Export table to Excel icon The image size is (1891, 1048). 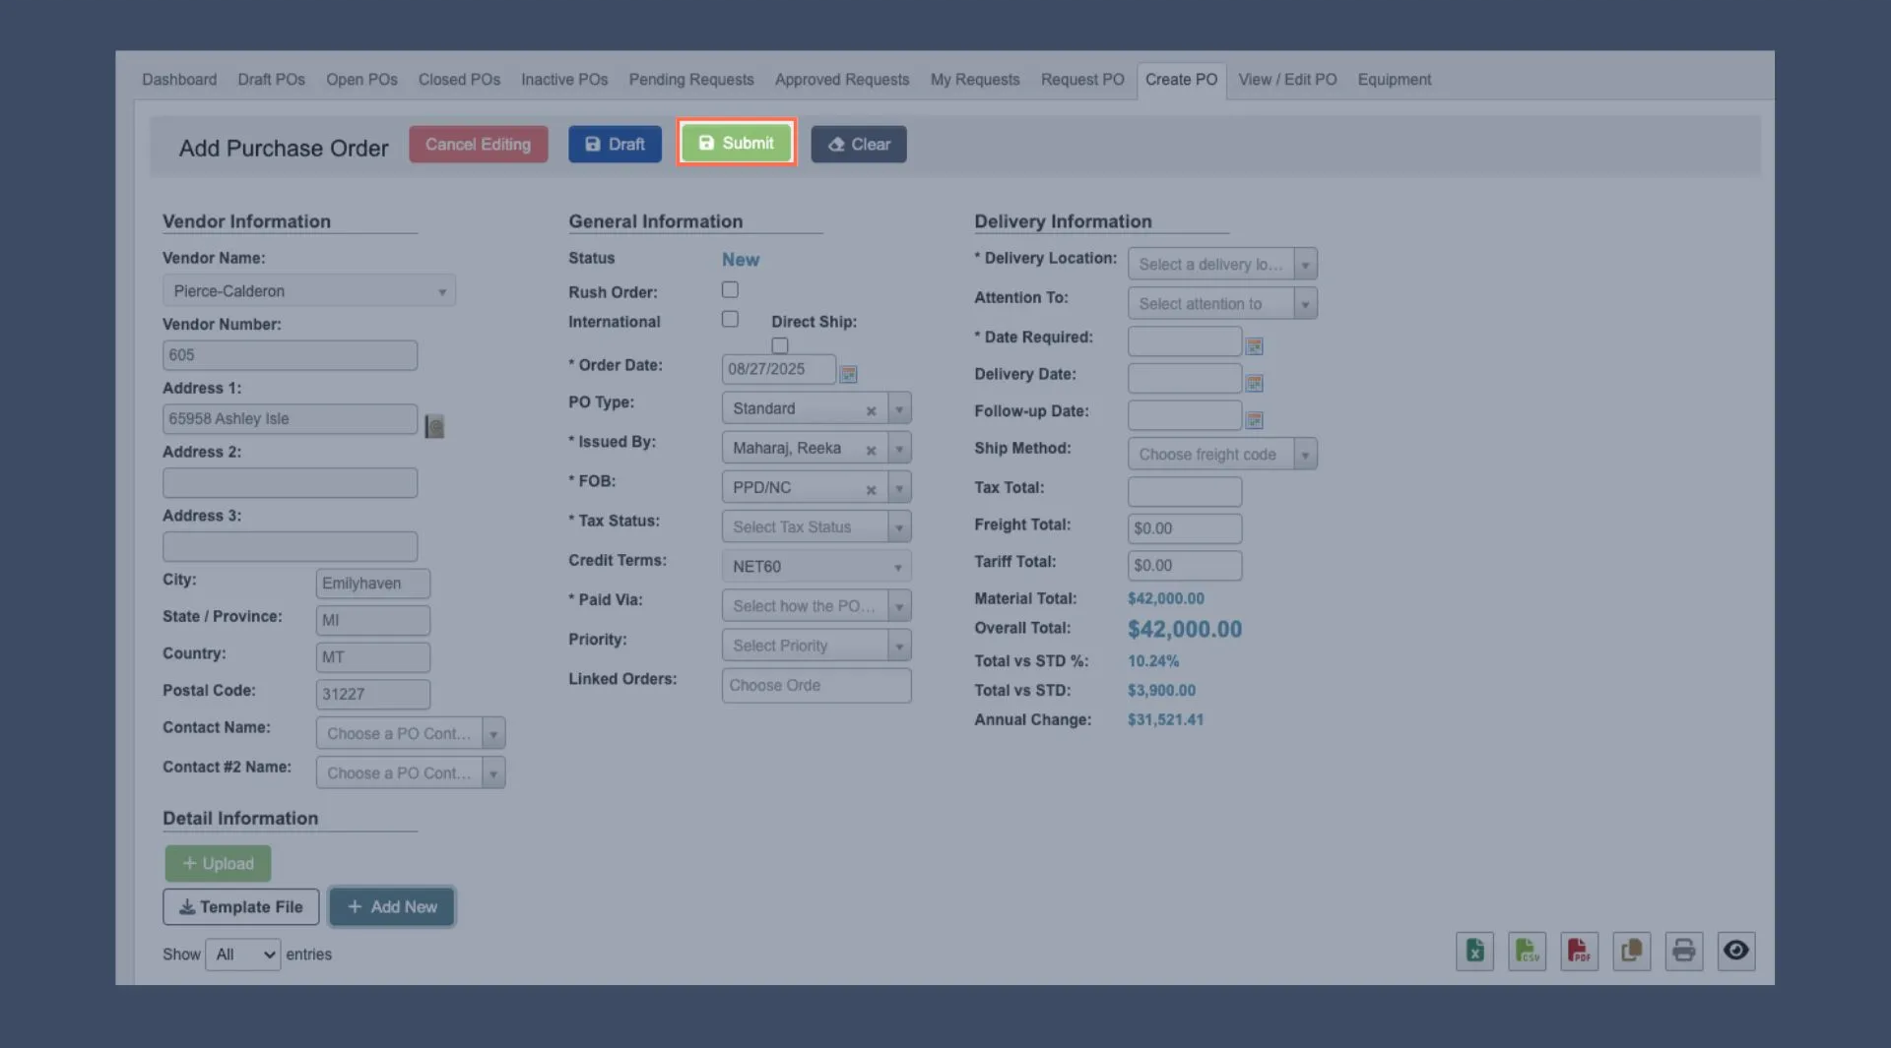pyautogui.click(x=1474, y=951)
